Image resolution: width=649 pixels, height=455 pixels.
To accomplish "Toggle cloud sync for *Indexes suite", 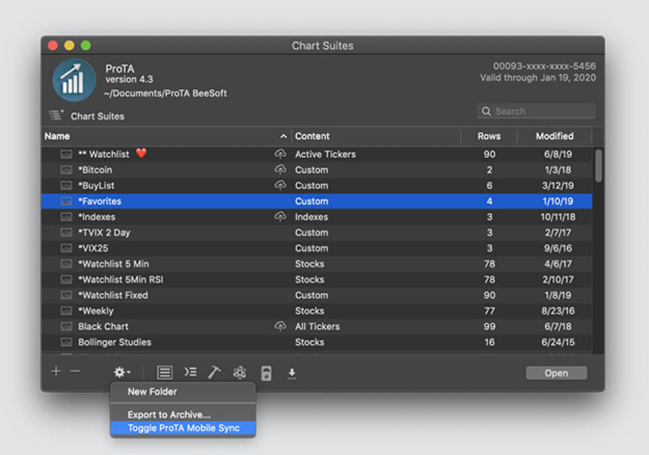I will click(281, 217).
